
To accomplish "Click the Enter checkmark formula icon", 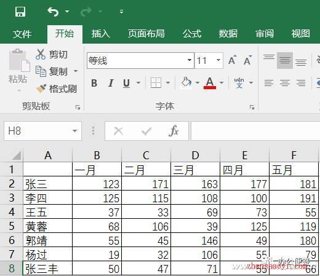I will [146, 131].
